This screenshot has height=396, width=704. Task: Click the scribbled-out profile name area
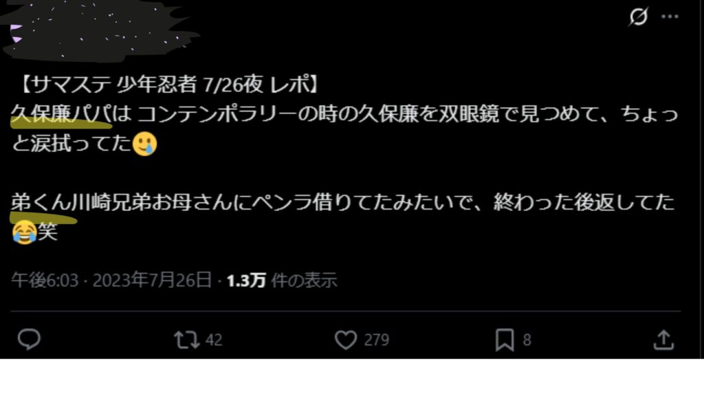coord(96,30)
